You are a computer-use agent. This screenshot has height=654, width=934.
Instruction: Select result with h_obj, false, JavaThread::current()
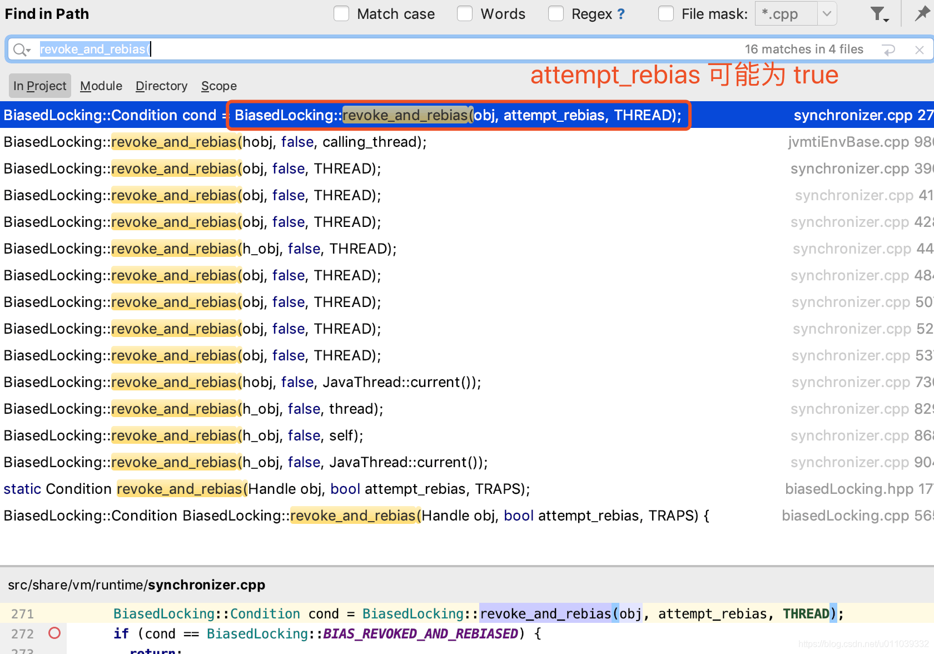(x=467, y=462)
